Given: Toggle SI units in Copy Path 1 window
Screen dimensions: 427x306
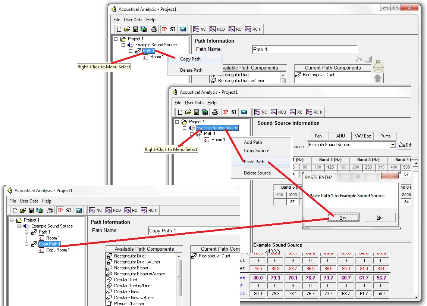Looking at the screenshot, I should [69, 211].
